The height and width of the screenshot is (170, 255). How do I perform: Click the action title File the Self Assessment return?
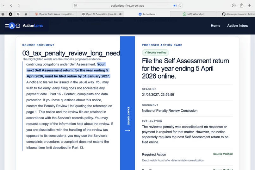pos(185,68)
